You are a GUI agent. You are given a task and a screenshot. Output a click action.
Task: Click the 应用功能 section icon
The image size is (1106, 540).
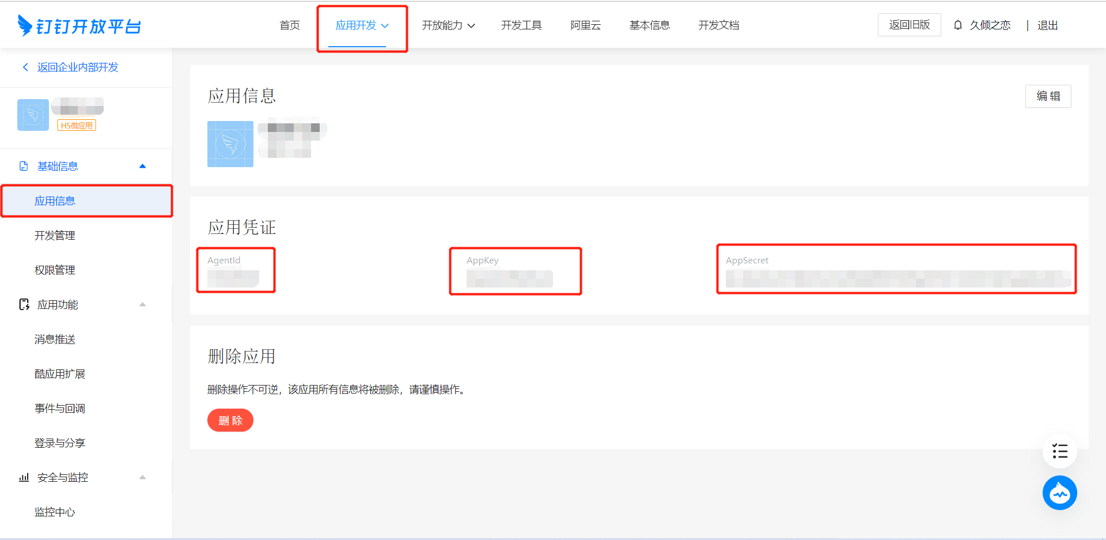point(24,304)
